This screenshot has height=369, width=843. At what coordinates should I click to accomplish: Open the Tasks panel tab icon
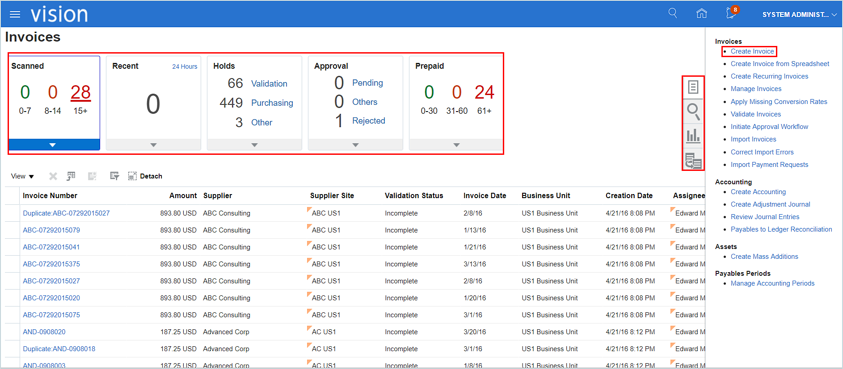693,87
